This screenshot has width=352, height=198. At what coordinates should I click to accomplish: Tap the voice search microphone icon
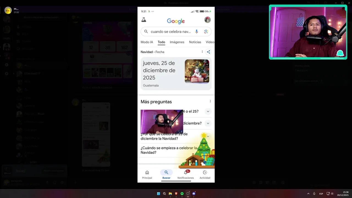coord(196,32)
